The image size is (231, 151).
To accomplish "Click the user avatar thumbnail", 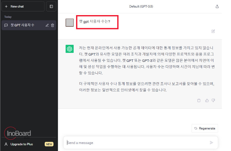I will pos(70,23).
